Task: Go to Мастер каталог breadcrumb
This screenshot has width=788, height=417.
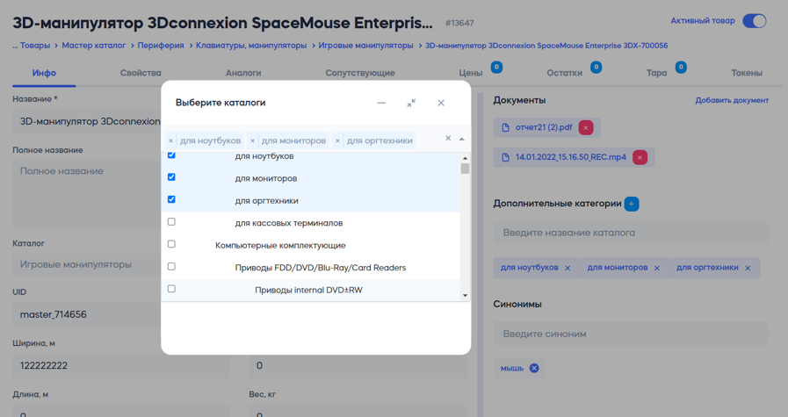Action: click(93, 46)
